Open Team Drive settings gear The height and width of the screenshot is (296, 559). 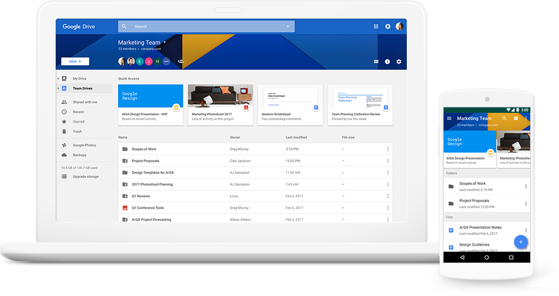coord(399,62)
